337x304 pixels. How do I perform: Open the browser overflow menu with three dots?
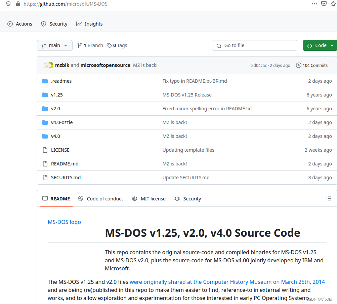pyautogui.click(x=314, y=4)
